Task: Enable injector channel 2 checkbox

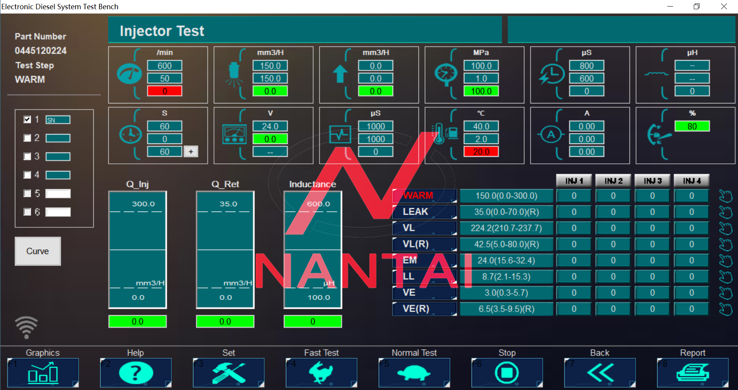Action: (x=27, y=138)
